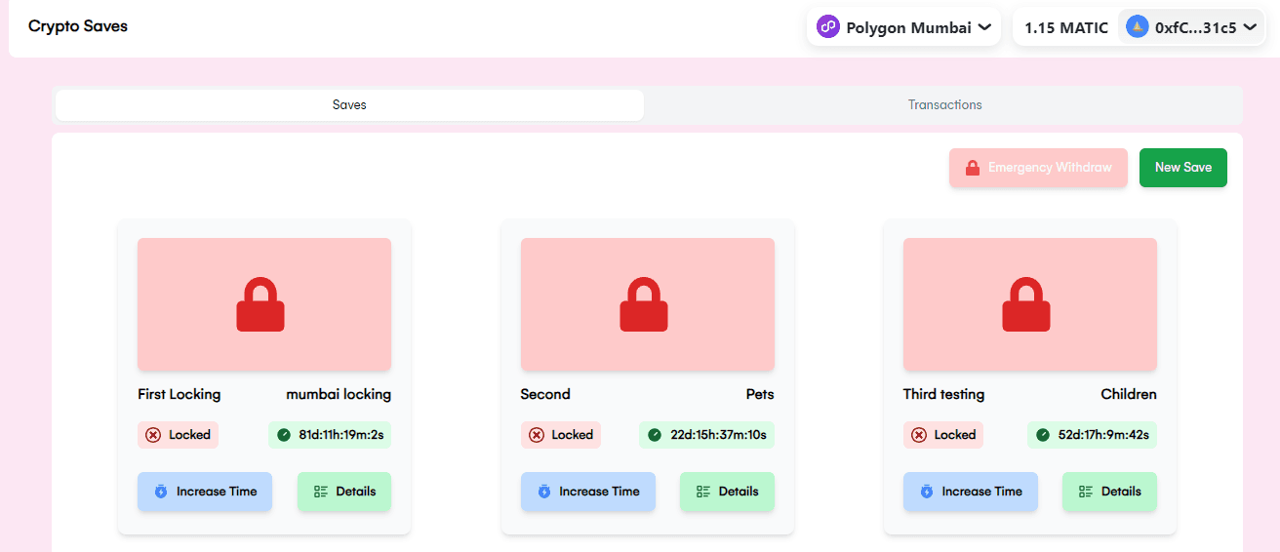Screen dimensions: 1280x552
Task: Switch to the Transactions tab
Action: point(944,104)
